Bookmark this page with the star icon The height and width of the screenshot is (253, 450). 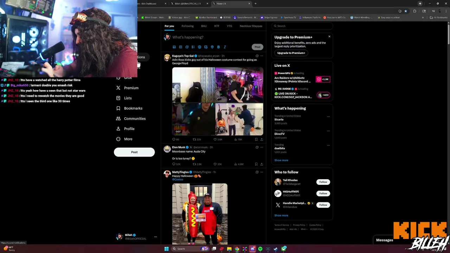click(x=406, y=11)
